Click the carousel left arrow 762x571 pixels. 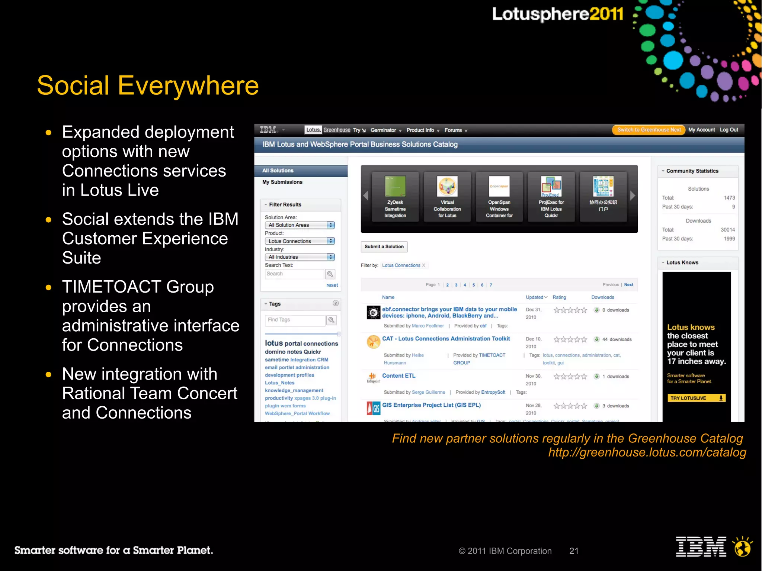(366, 196)
